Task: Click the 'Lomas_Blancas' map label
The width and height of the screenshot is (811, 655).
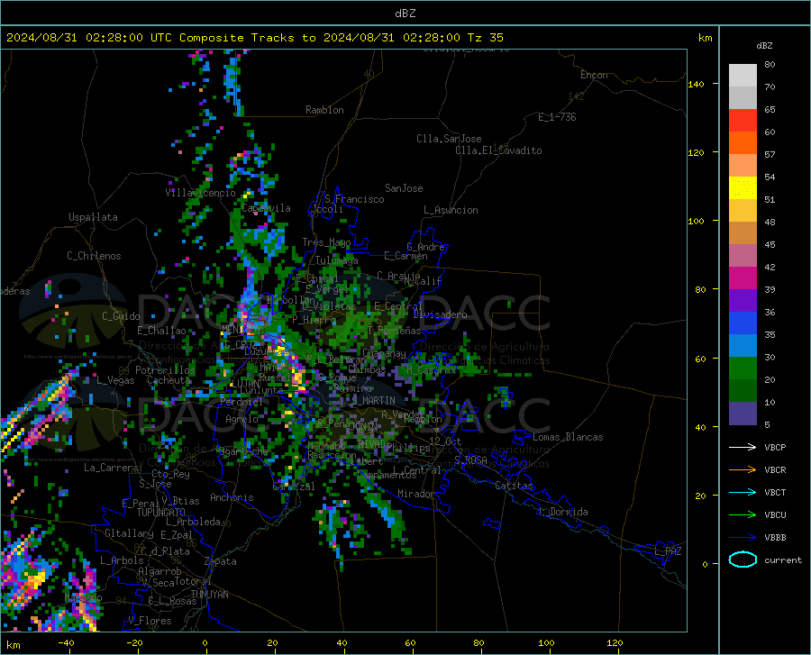Action: [568, 437]
